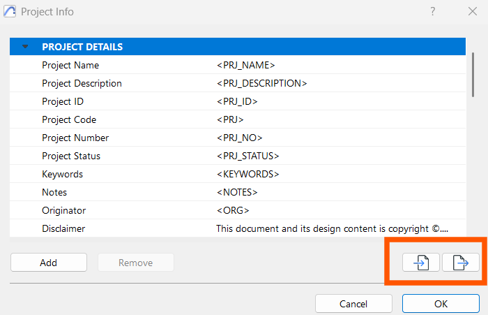Select the Project Number row label
The width and height of the screenshot is (488, 315).
coord(75,138)
